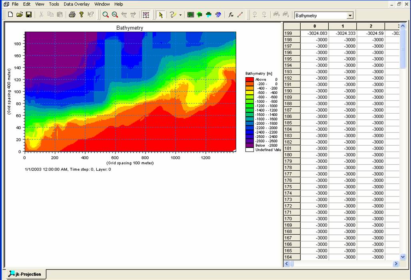This screenshot has height=280, width=411.
Task: Save using the floppy disk icon
Action: click(29, 15)
